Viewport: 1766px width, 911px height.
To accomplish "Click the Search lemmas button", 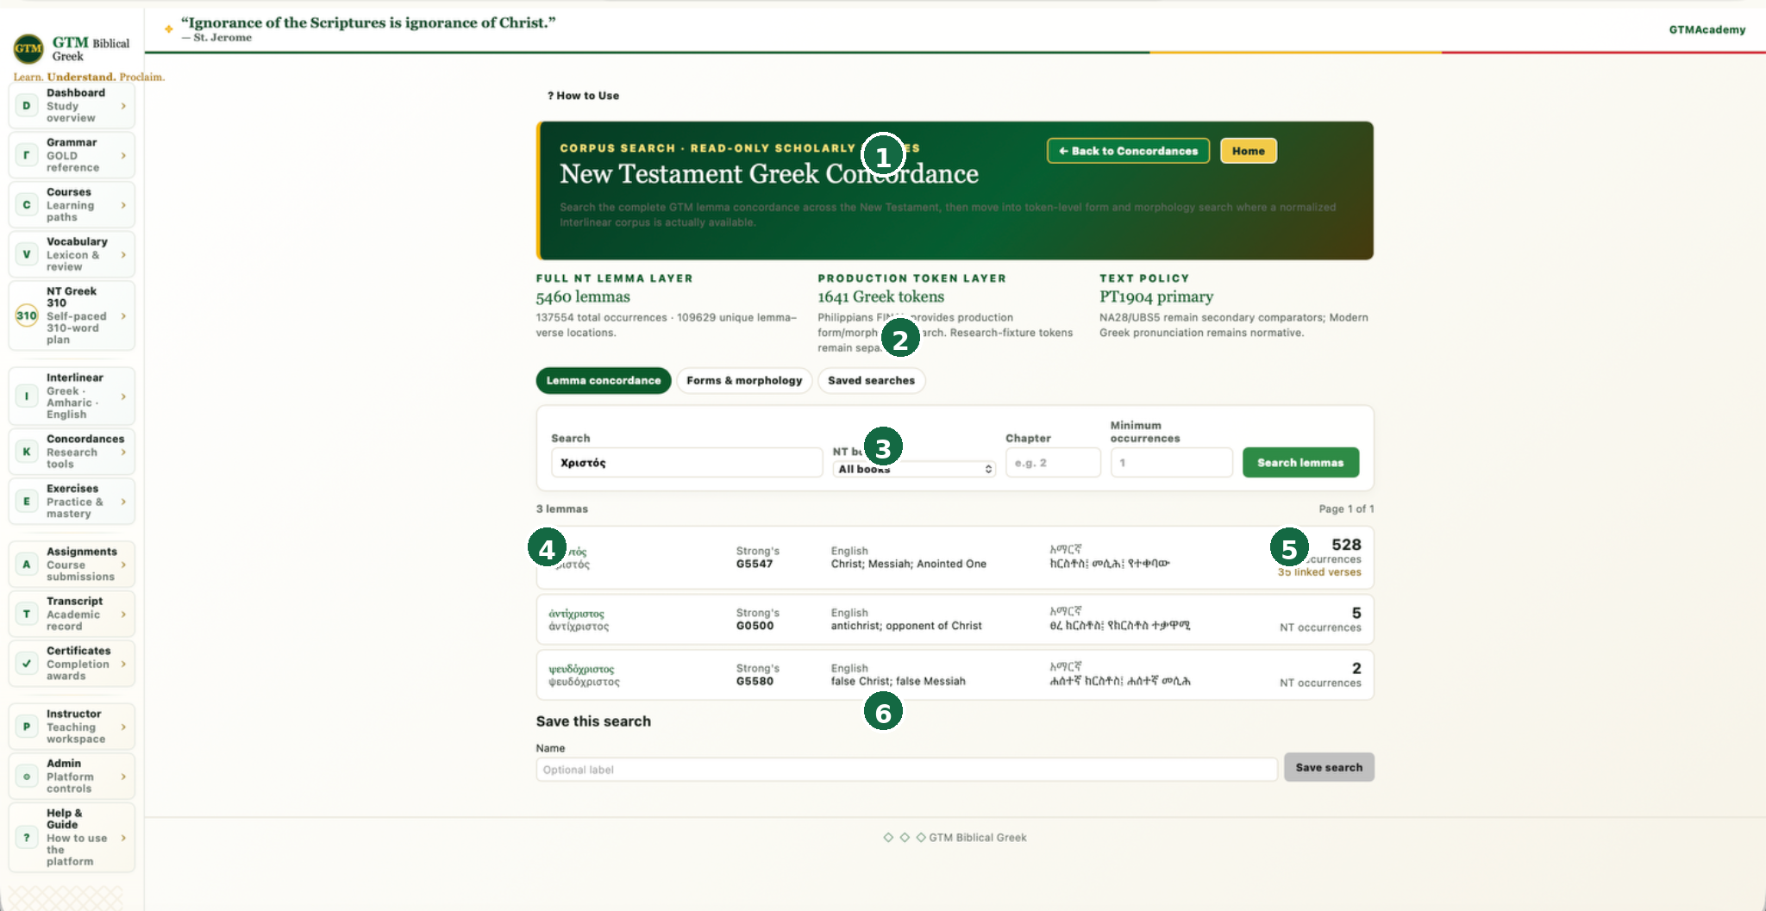I will click(x=1300, y=463).
